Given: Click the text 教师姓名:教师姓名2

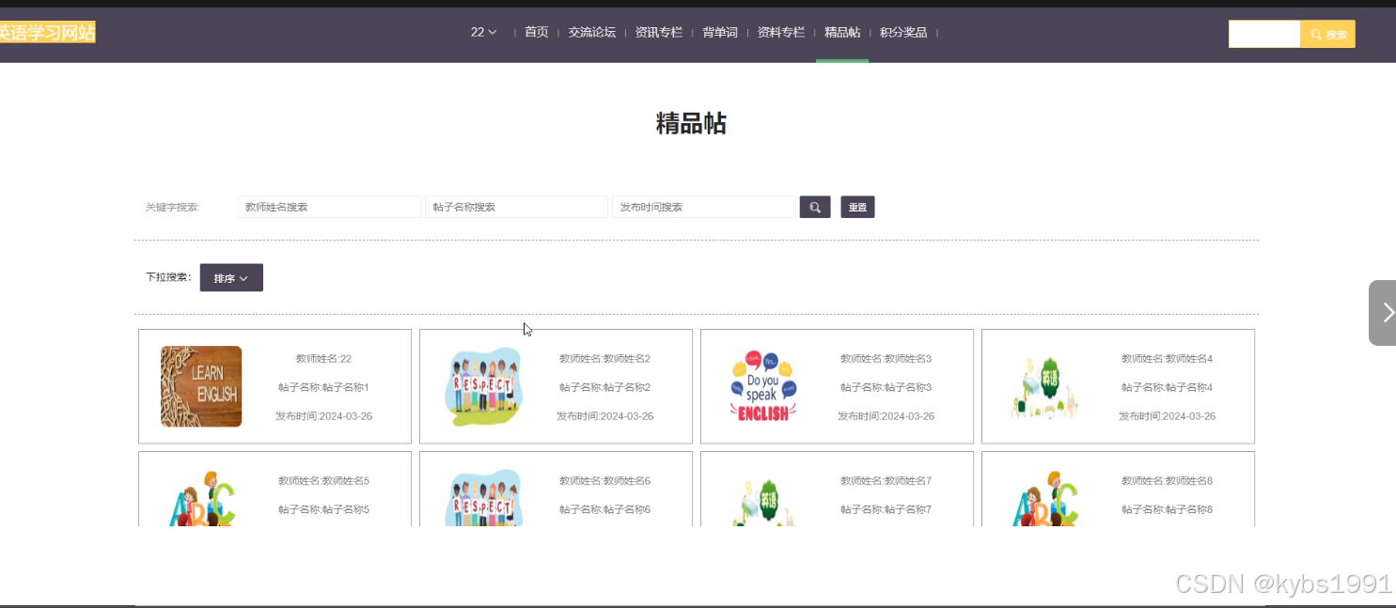Looking at the screenshot, I should tap(604, 359).
